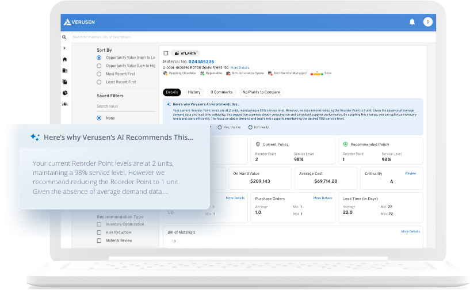The width and height of the screenshot is (470, 290).
Task: Click Criticality rating A
Action: 391,181
